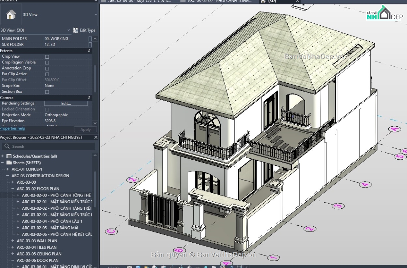Click the Project Browser vertical scrollbar thumb
407x268 pixels.
point(95,189)
